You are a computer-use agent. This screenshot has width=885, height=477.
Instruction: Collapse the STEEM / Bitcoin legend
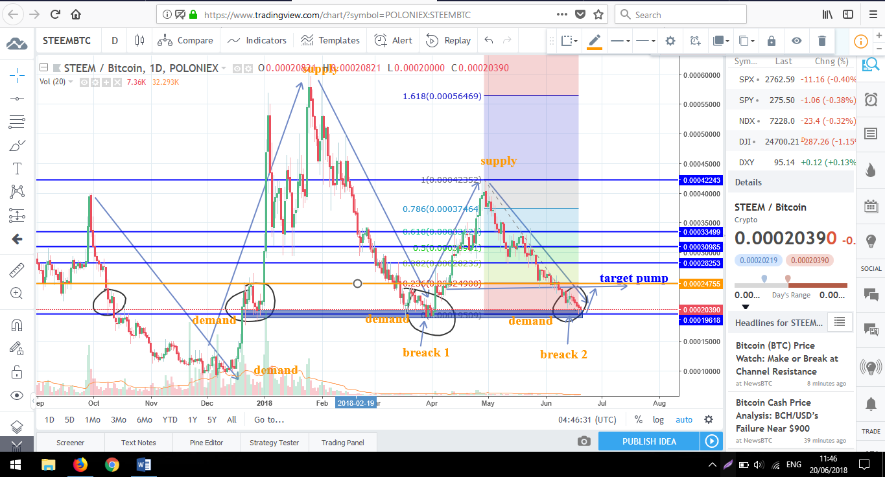click(x=43, y=67)
